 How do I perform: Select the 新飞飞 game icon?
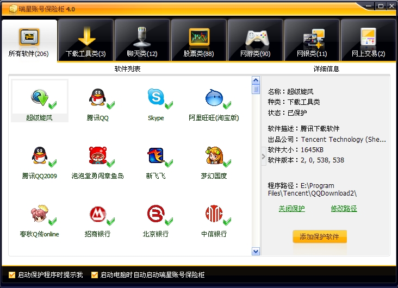coord(156,155)
